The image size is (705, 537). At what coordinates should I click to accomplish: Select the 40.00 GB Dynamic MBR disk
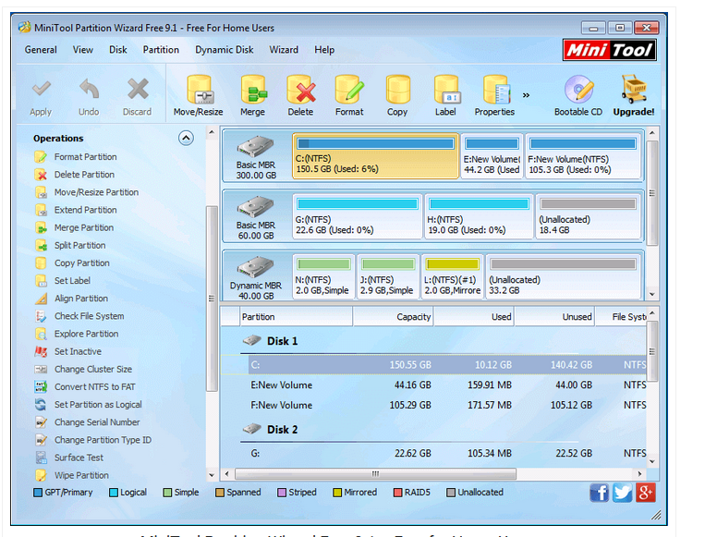256,276
